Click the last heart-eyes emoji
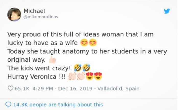This screenshot has width=178, height=111. tap(98, 76)
